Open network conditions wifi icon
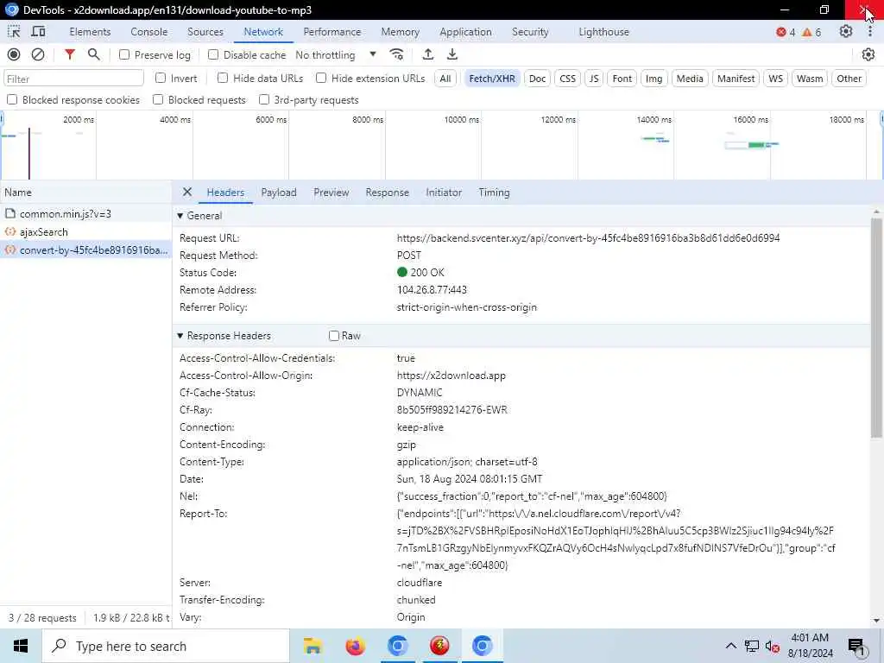 click(396, 54)
